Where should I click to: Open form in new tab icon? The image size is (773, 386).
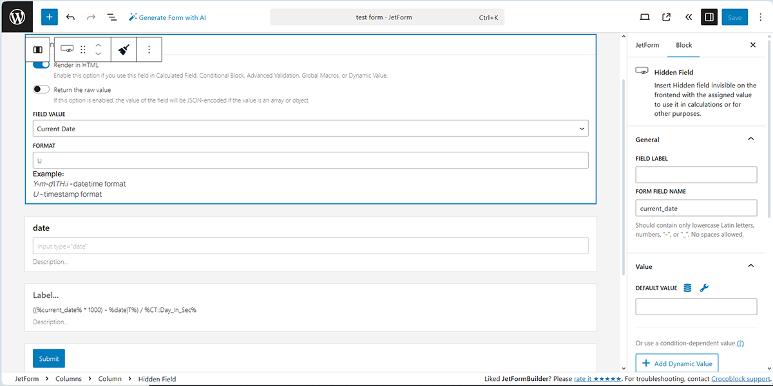(667, 17)
